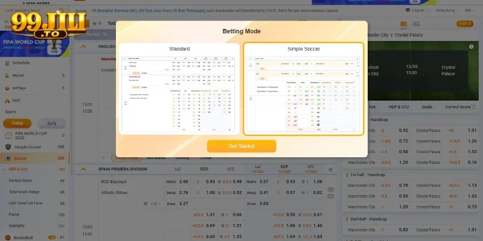
Task: Click the Get Started button
Action: (241, 146)
